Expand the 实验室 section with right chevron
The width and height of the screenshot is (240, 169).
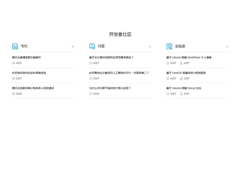227,47
